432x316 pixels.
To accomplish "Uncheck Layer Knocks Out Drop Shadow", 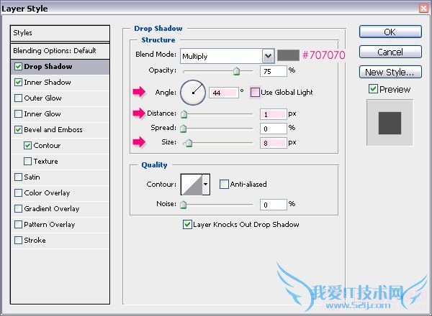I will coord(187,225).
